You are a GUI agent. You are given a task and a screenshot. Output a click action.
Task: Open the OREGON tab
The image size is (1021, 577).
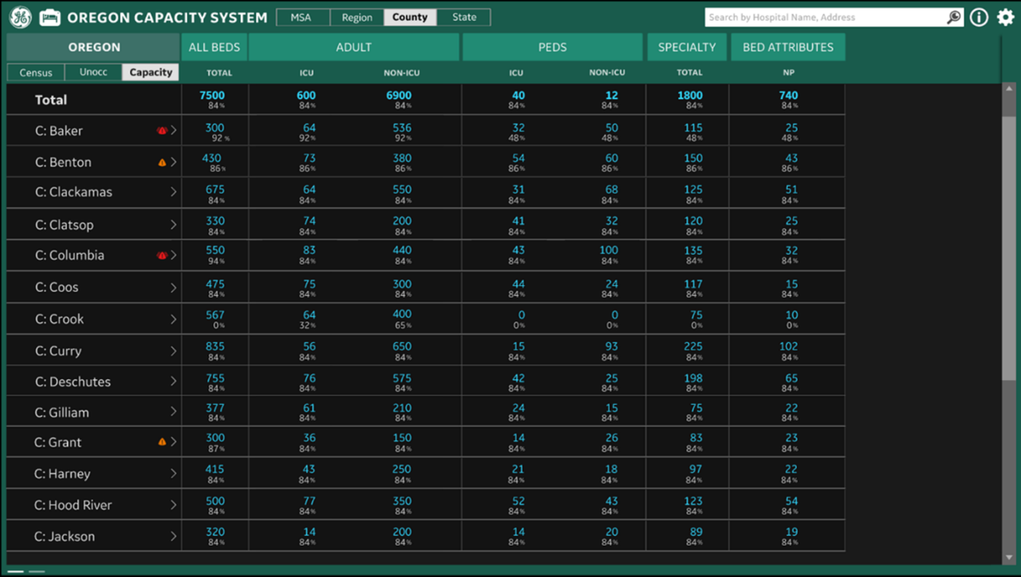coord(93,47)
